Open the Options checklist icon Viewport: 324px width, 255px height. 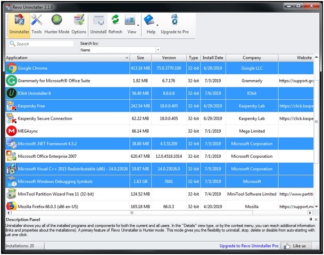click(79, 20)
